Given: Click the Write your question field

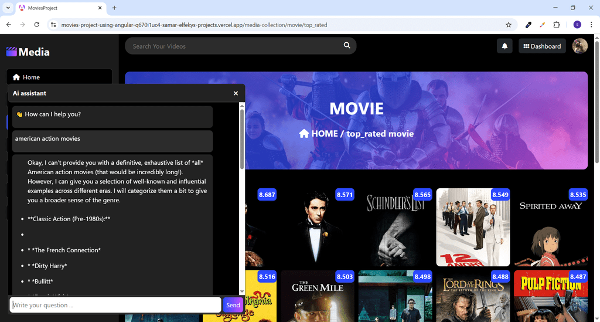Looking at the screenshot, I should (x=115, y=305).
